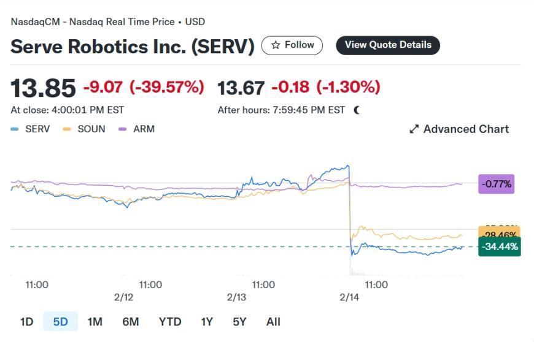Viewport: 534px width, 342px height.
Task: Open View Quote Details
Action: (x=387, y=45)
